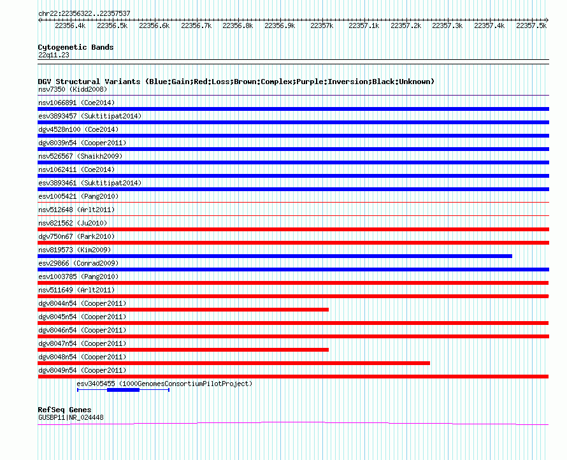Screen dimensions: 567x460
Task: Open variant dgv4528n100 (Coe2014)
Action: [x=78, y=129]
